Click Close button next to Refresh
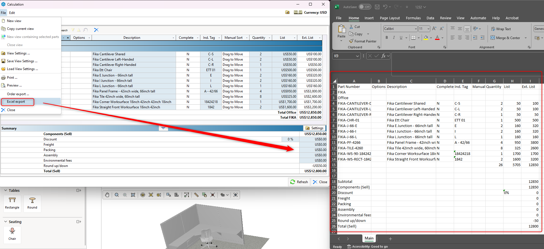 [x=320, y=182]
